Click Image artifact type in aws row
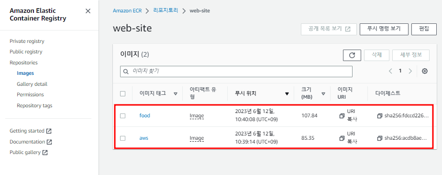This screenshot has height=175, width=442. tap(197, 138)
